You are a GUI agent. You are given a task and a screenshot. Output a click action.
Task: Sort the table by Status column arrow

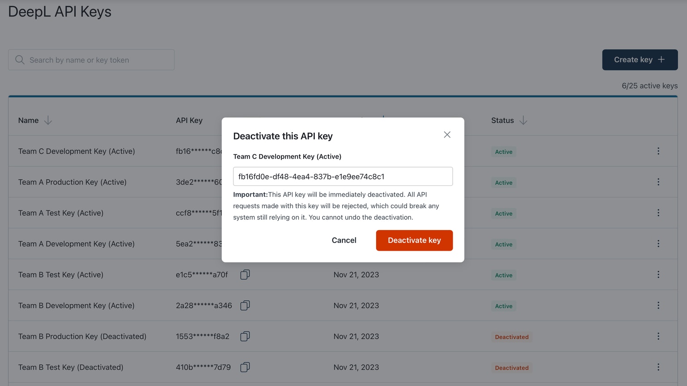523,121
